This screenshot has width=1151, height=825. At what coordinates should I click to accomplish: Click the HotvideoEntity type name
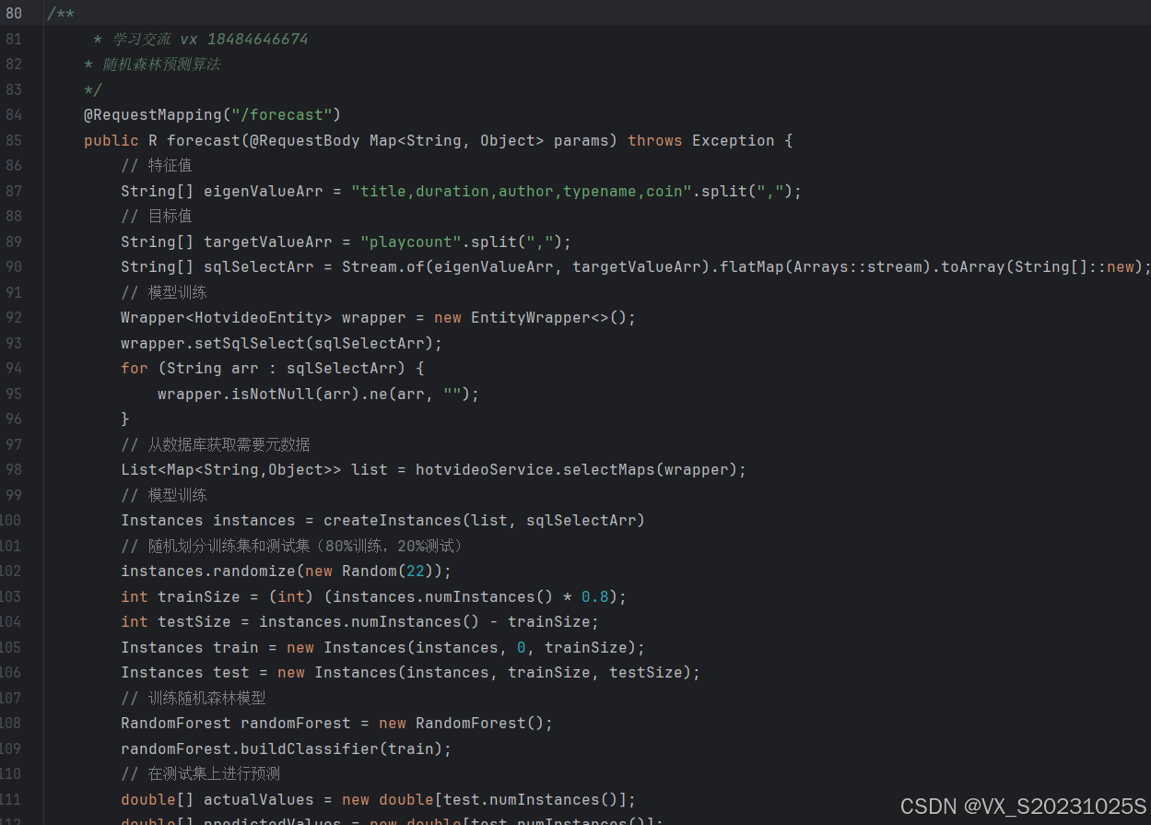pyautogui.click(x=259, y=318)
